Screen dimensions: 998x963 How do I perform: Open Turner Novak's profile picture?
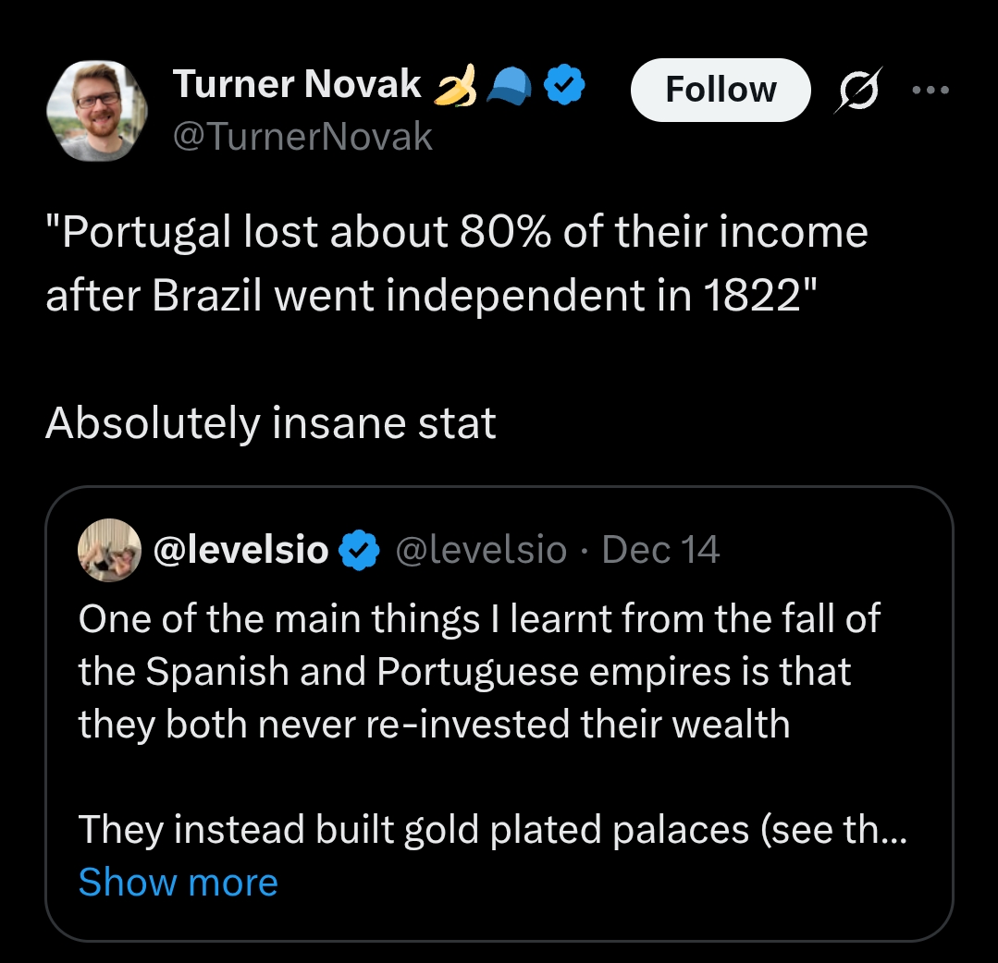coord(97,111)
